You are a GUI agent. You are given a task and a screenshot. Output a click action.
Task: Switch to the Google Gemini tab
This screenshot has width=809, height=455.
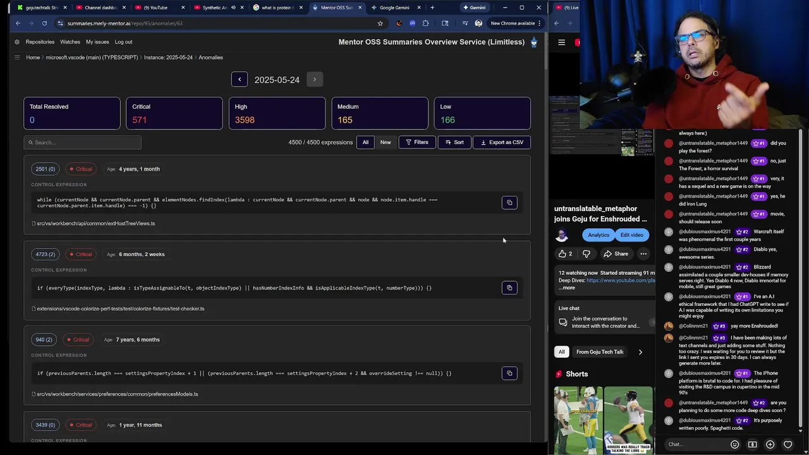pos(395,8)
